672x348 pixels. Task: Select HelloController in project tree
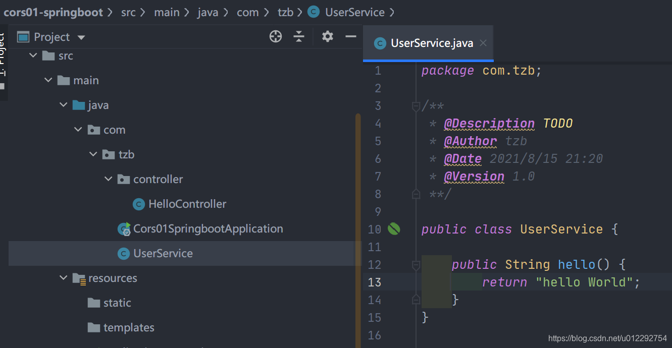pos(187,204)
